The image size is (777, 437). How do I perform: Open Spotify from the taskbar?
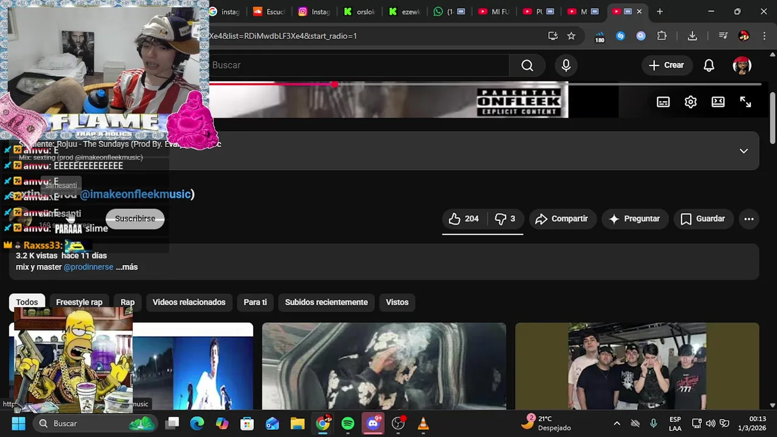pos(348,424)
